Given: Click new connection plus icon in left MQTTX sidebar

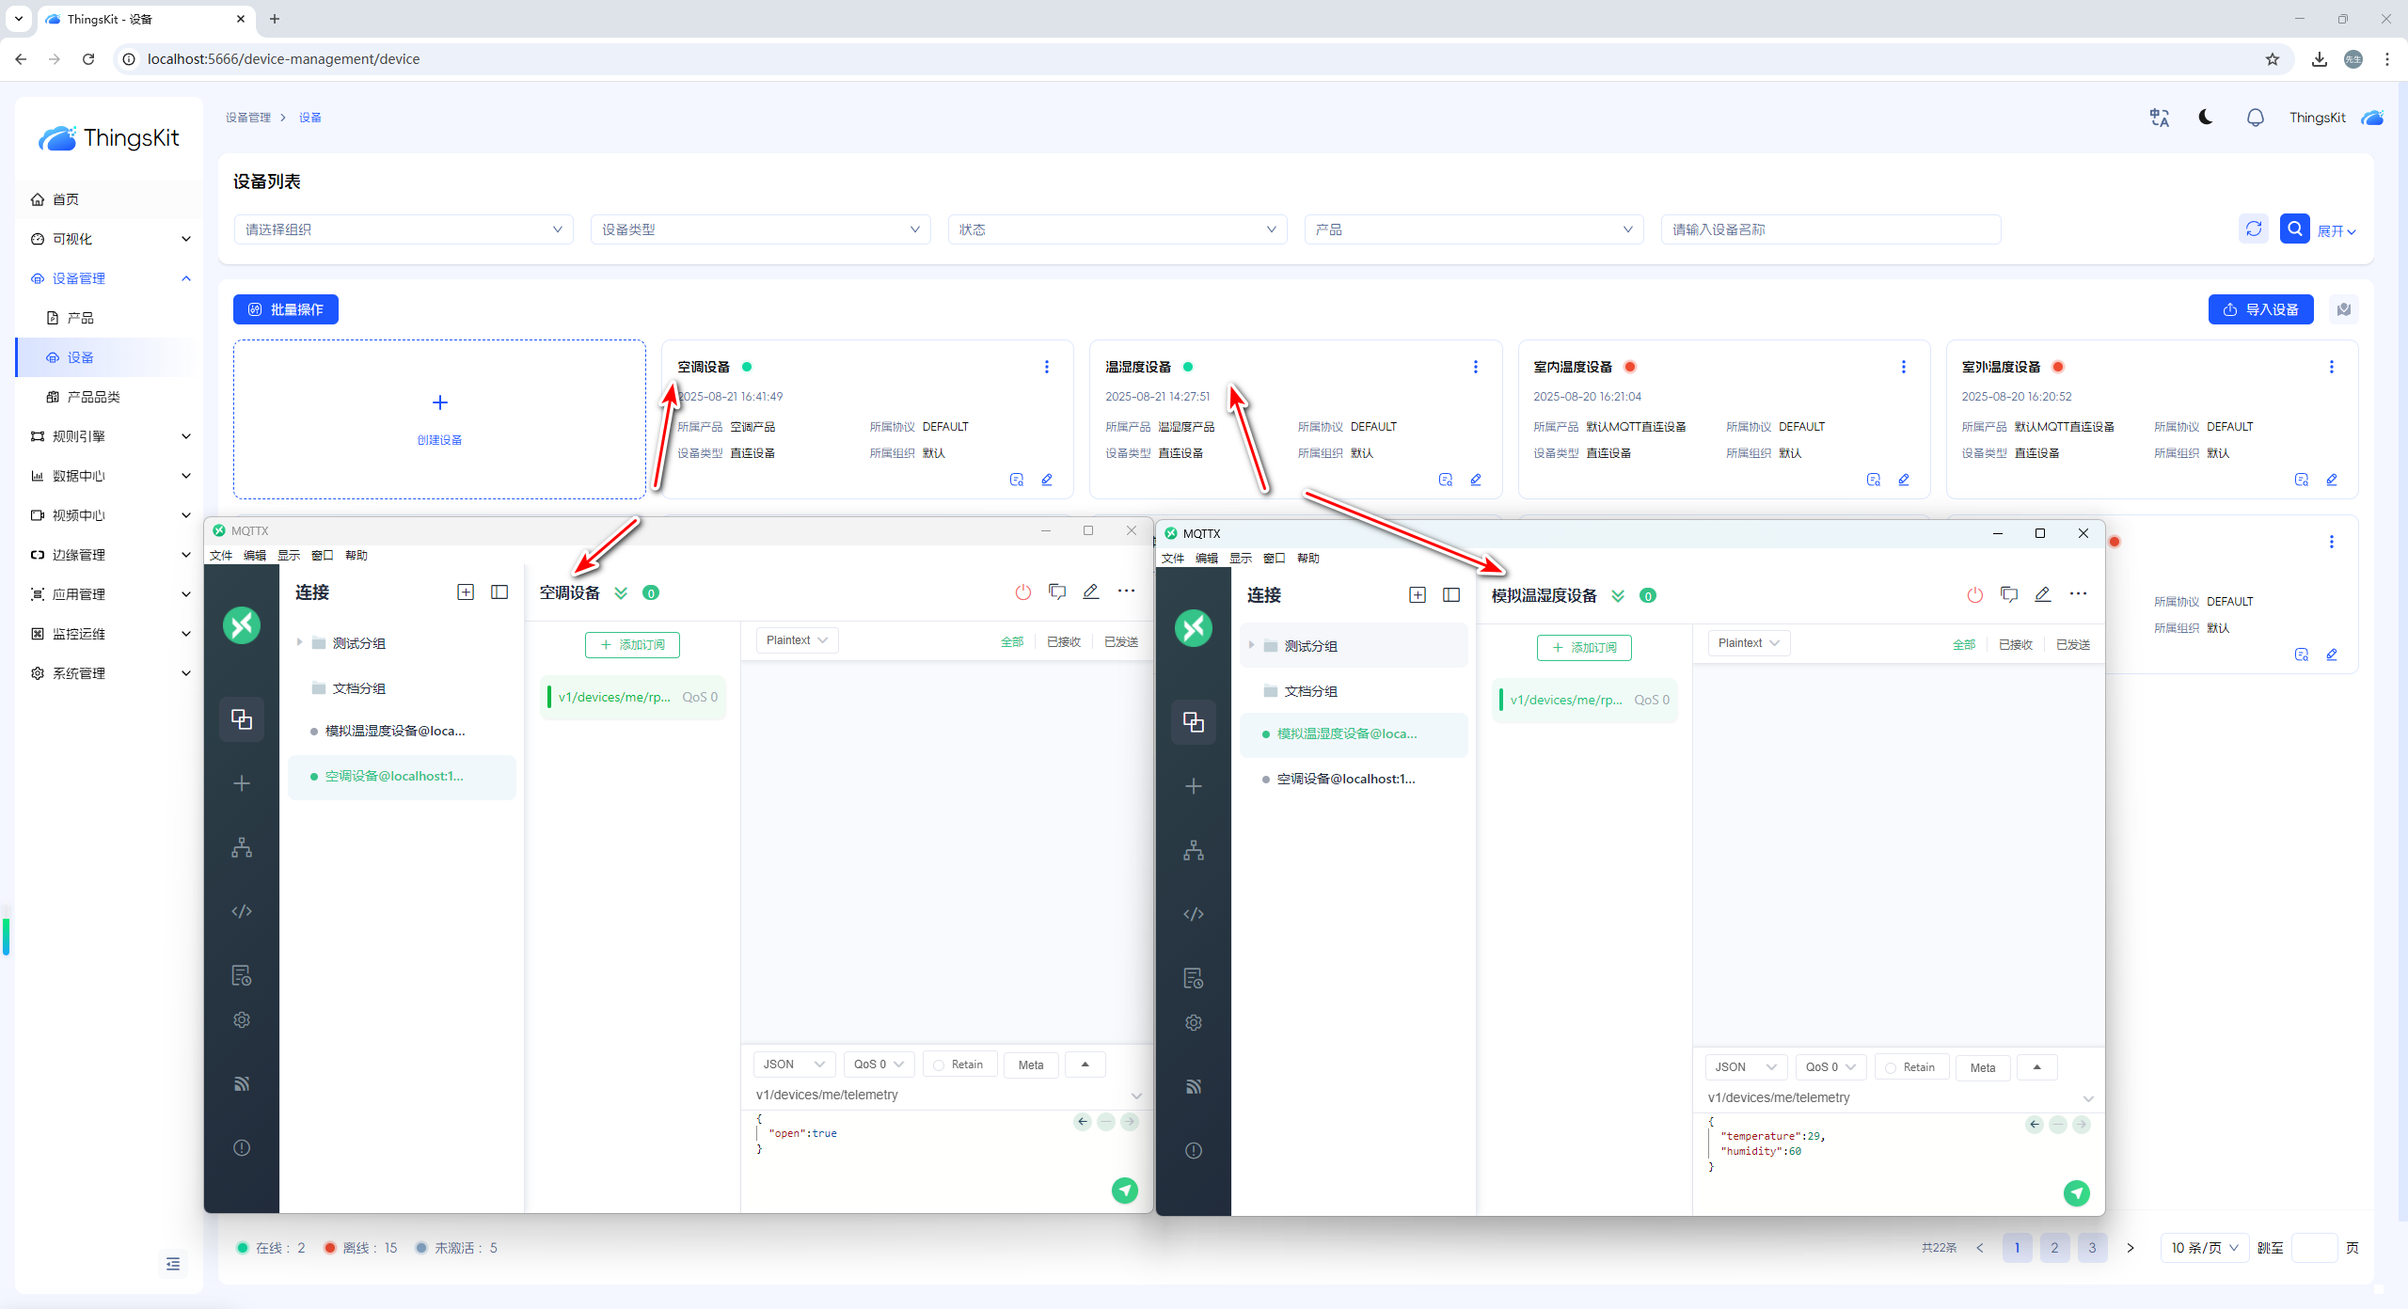Looking at the screenshot, I should [242, 783].
